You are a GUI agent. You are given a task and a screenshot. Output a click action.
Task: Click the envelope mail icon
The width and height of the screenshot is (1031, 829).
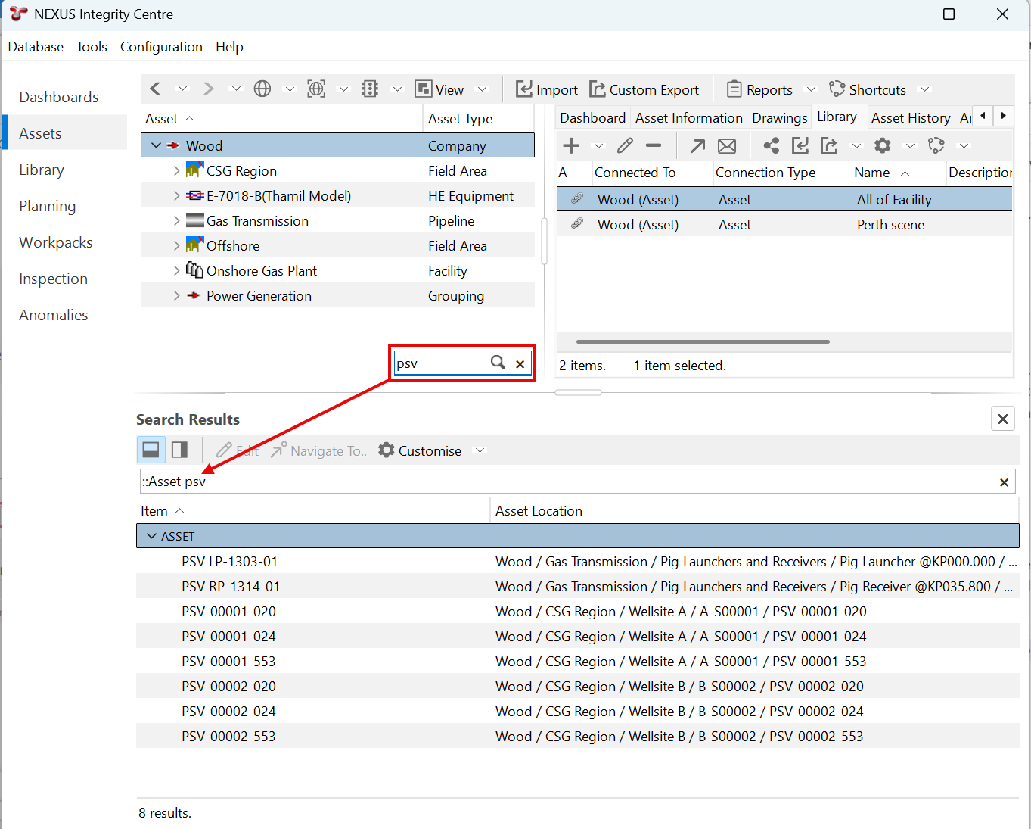pyautogui.click(x=727, y=145)
